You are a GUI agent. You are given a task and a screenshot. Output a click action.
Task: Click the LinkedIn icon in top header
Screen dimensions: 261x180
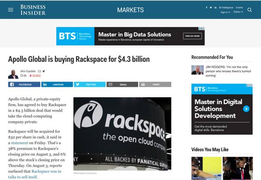(215, 7)
